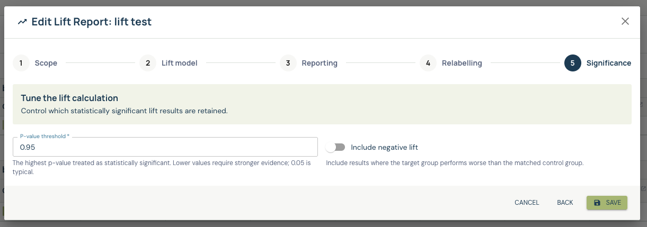This screenshot has height=227, width=647.
Task: Edit the P-value threshold field
Action: 165,147
